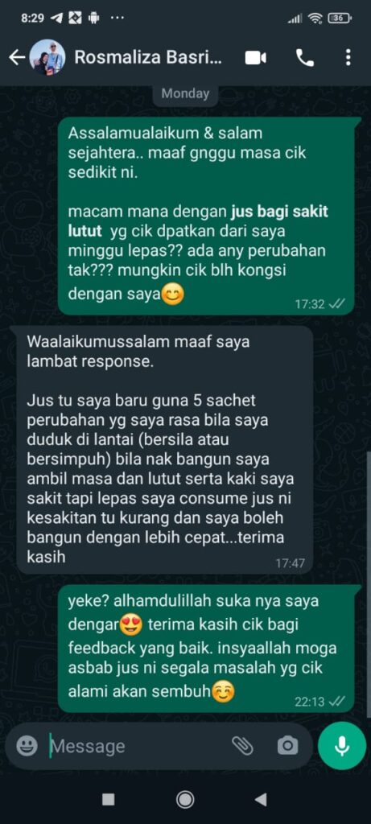The height and width of the screenshot is (824, 371).
Task: Focus the Message text input field
Action: [137, 746]
